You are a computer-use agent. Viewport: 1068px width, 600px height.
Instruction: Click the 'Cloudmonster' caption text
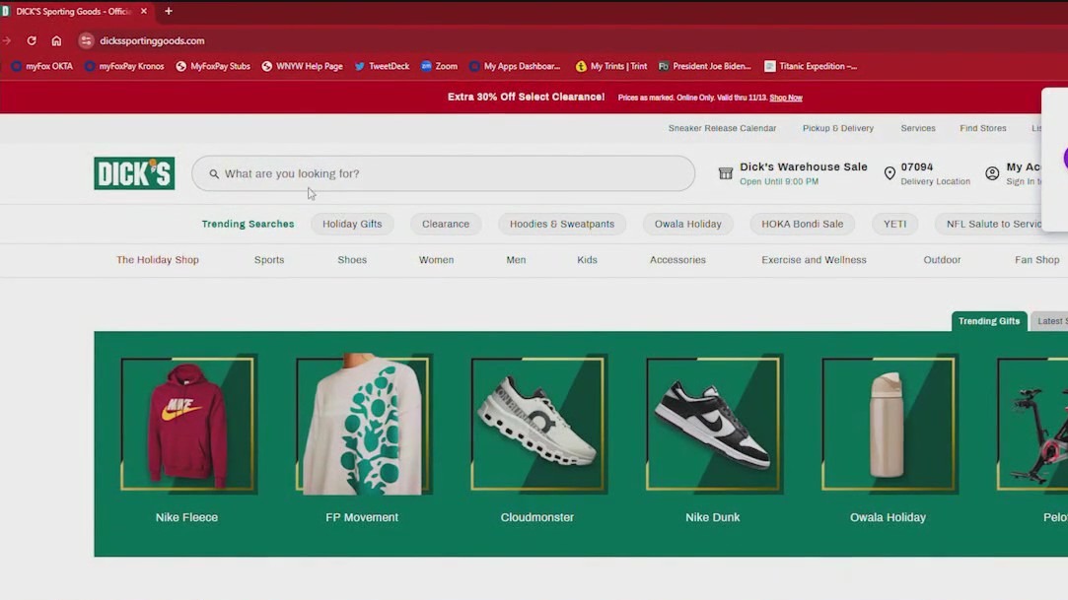537,517
